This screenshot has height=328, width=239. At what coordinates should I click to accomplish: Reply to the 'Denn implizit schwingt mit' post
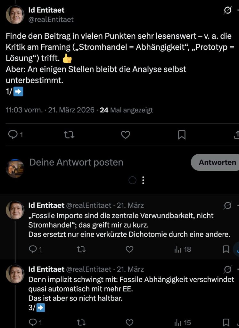tap(33, 322)
